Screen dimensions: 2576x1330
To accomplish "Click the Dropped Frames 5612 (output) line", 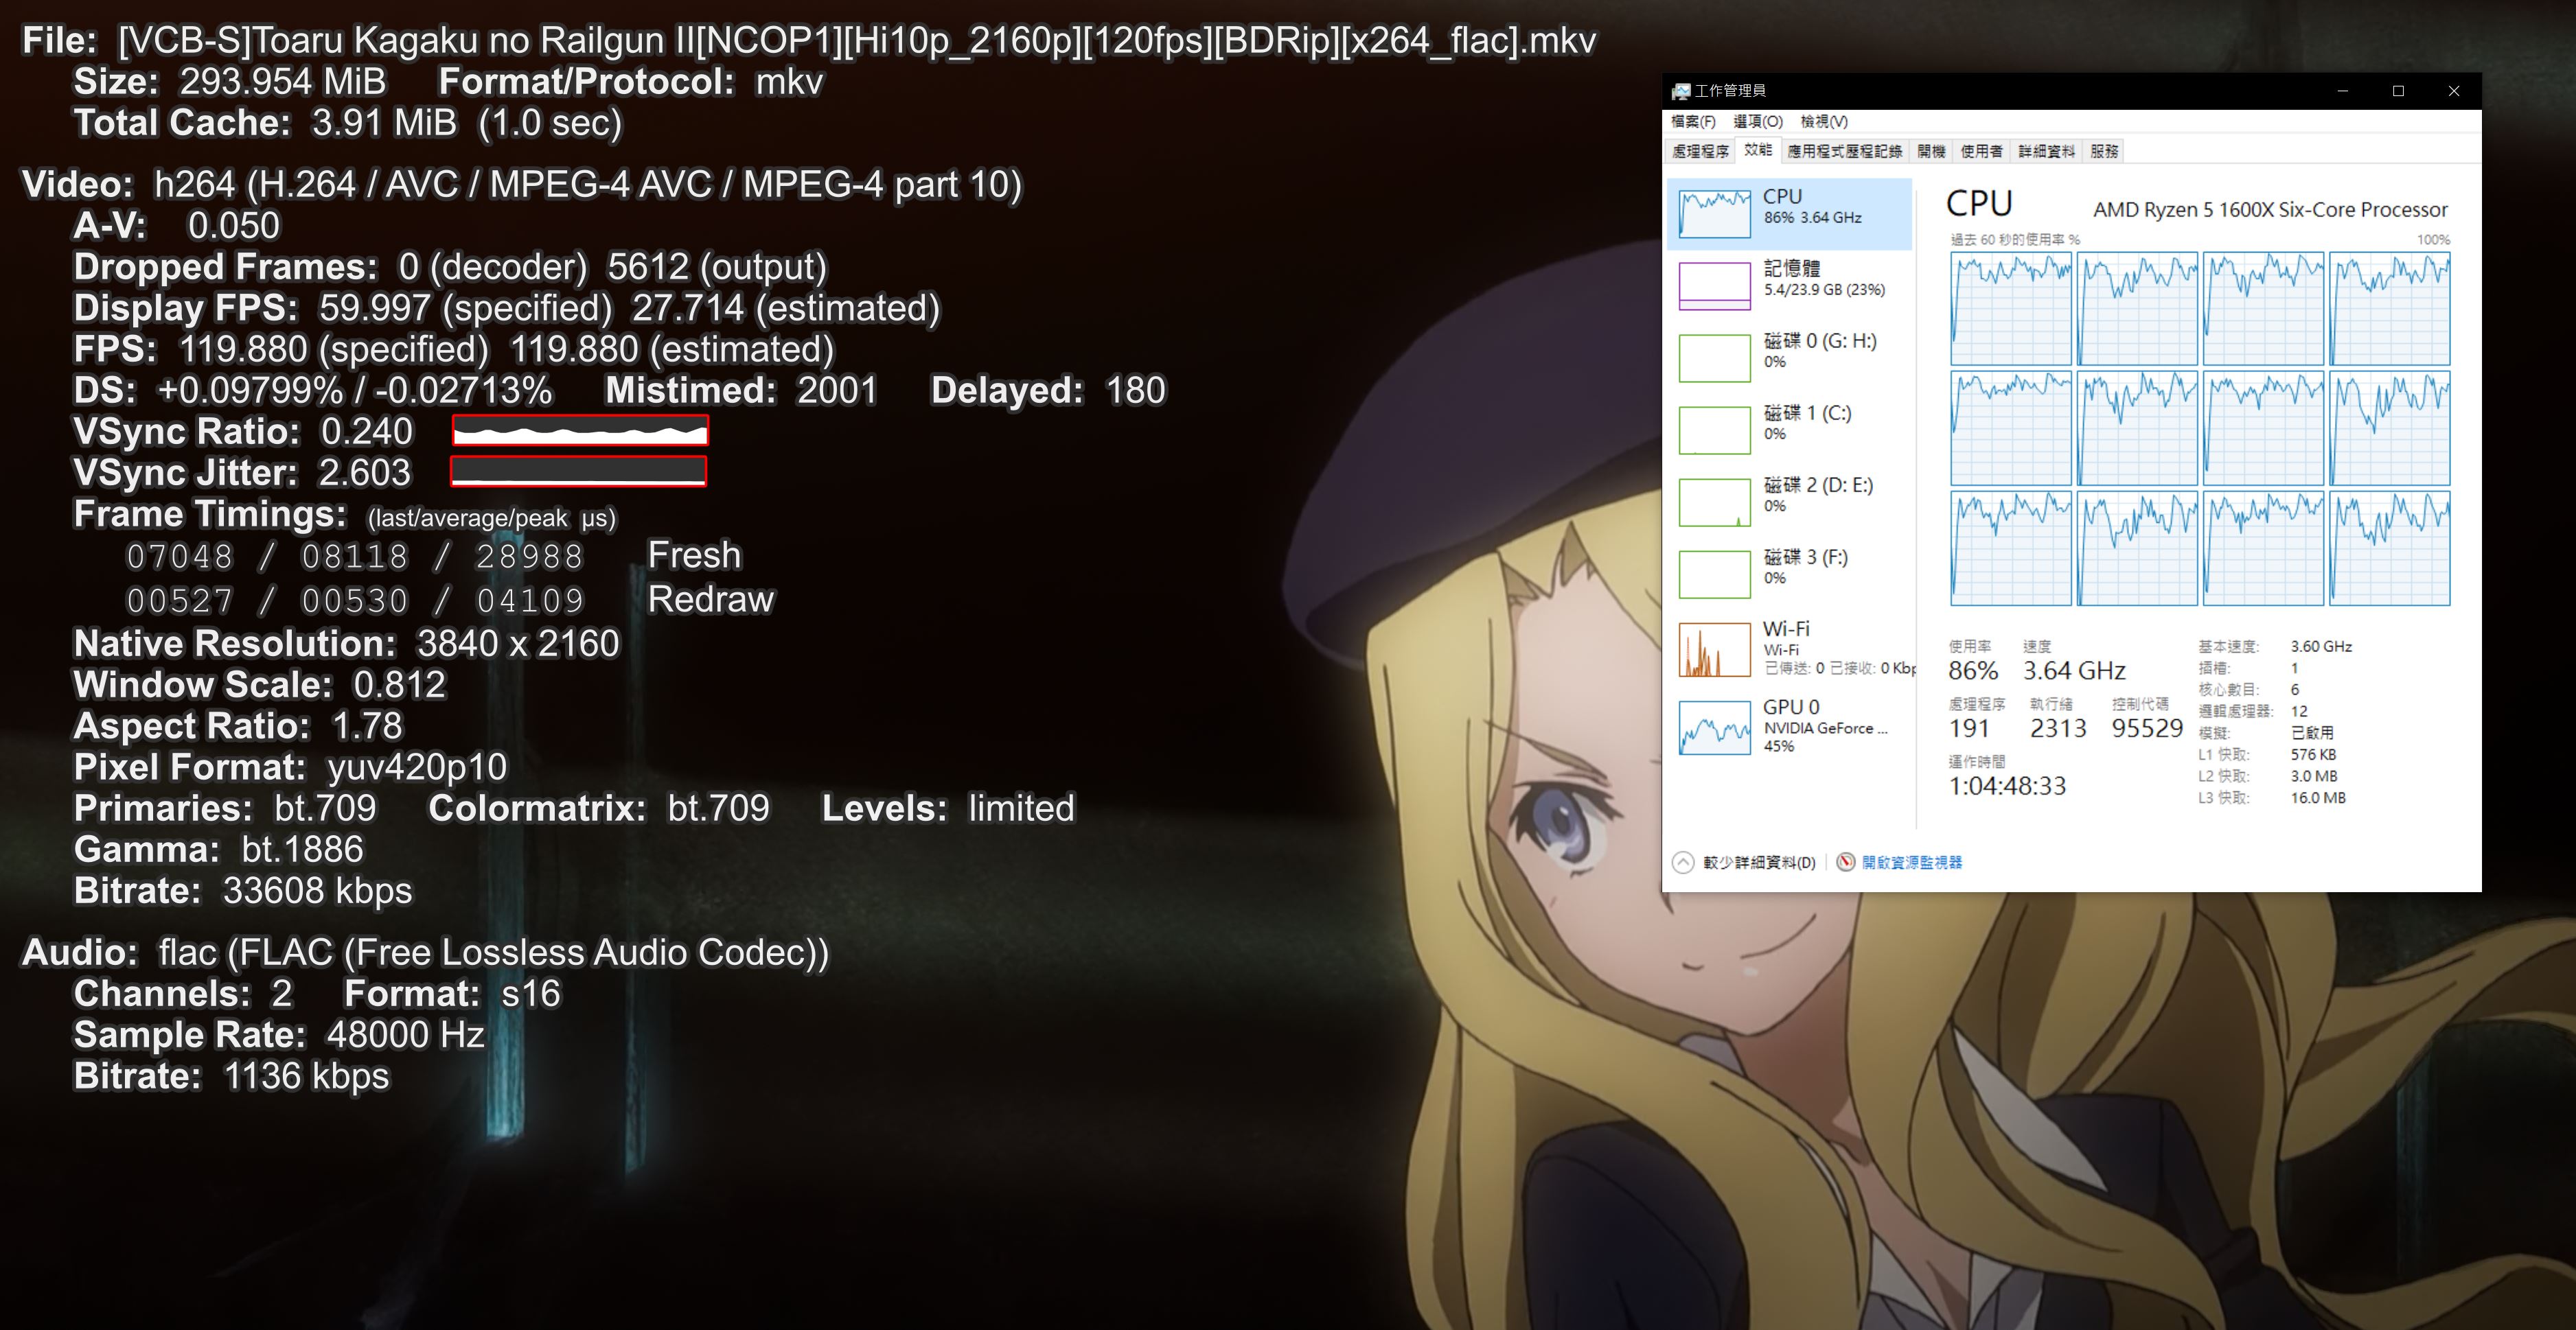I will point(450,267).
